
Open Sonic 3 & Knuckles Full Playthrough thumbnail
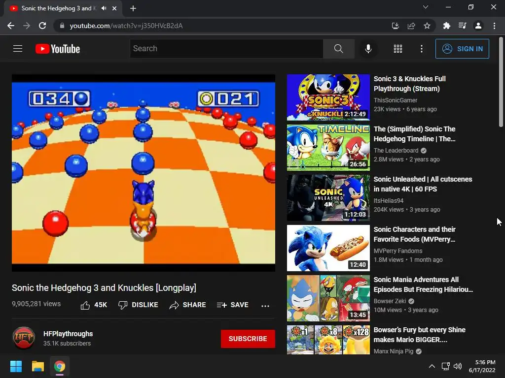click(328, 97)
